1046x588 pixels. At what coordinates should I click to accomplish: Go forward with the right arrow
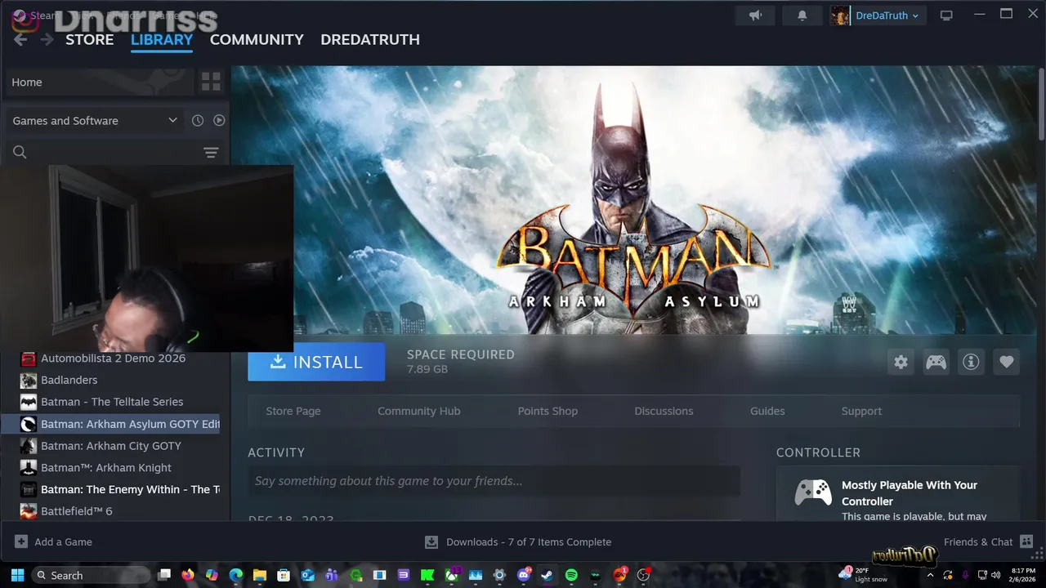(47, 39)
